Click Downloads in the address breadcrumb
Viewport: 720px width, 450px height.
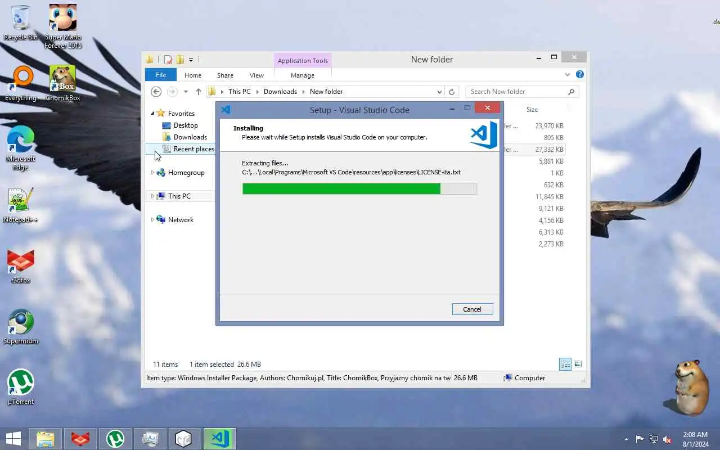coord(280,92)
